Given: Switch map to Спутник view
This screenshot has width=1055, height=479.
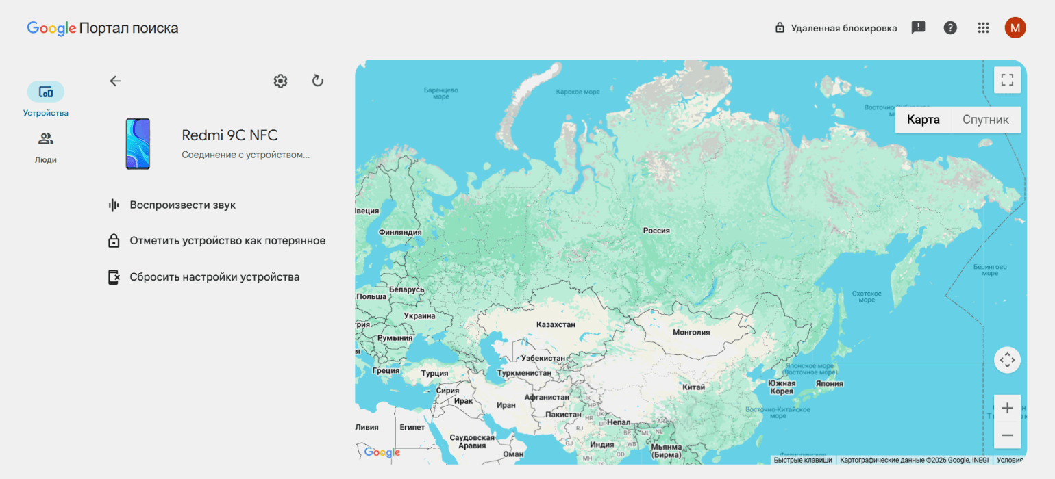Looking at the screenshot, I should pyautogui.click(x=985, y=120).
